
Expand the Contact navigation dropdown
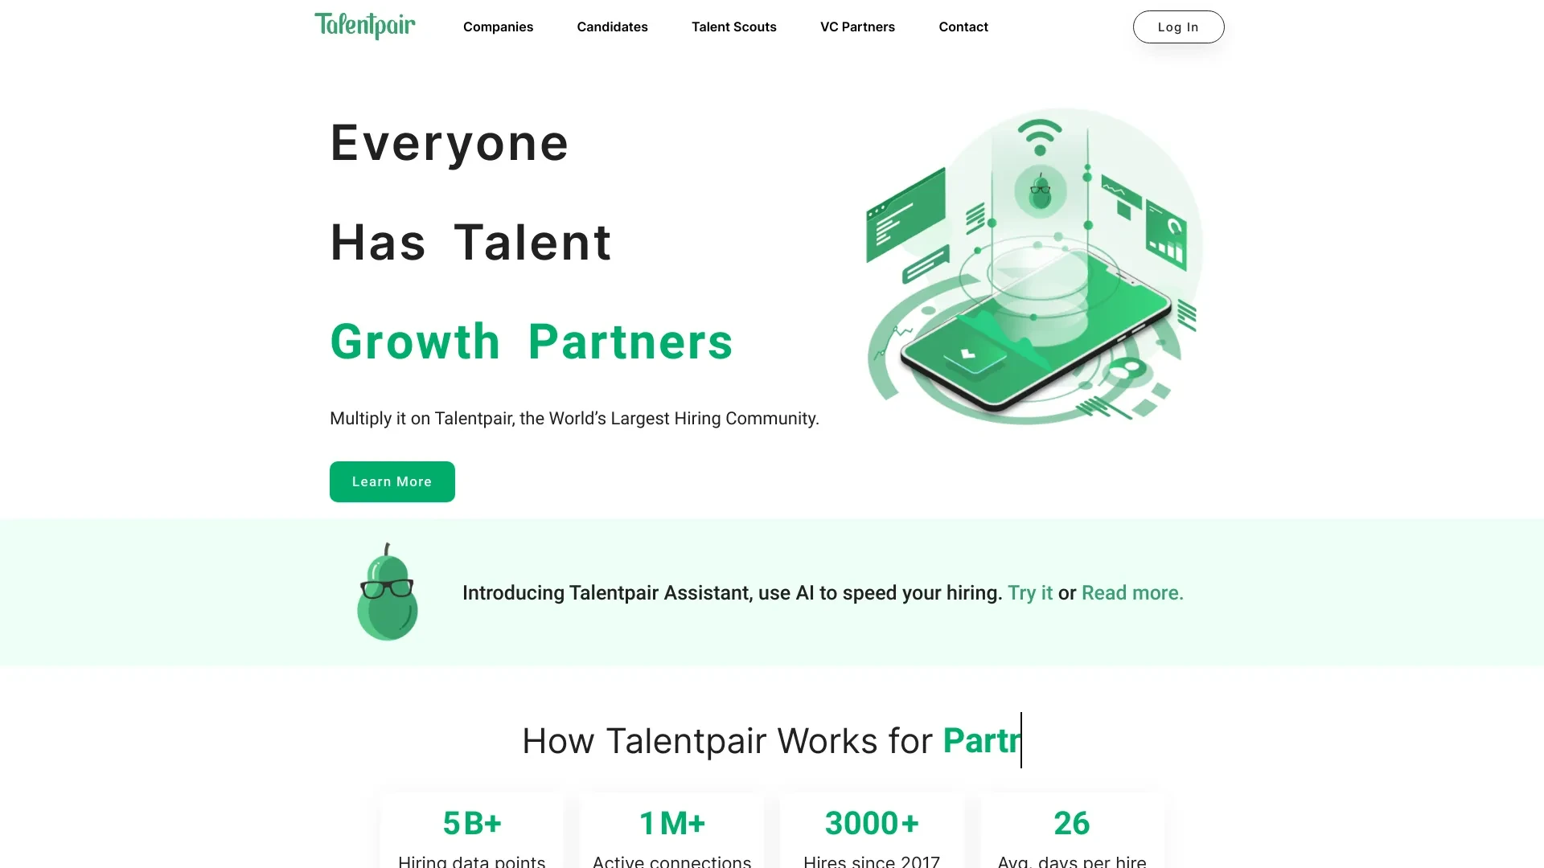[x=963, y=27]
